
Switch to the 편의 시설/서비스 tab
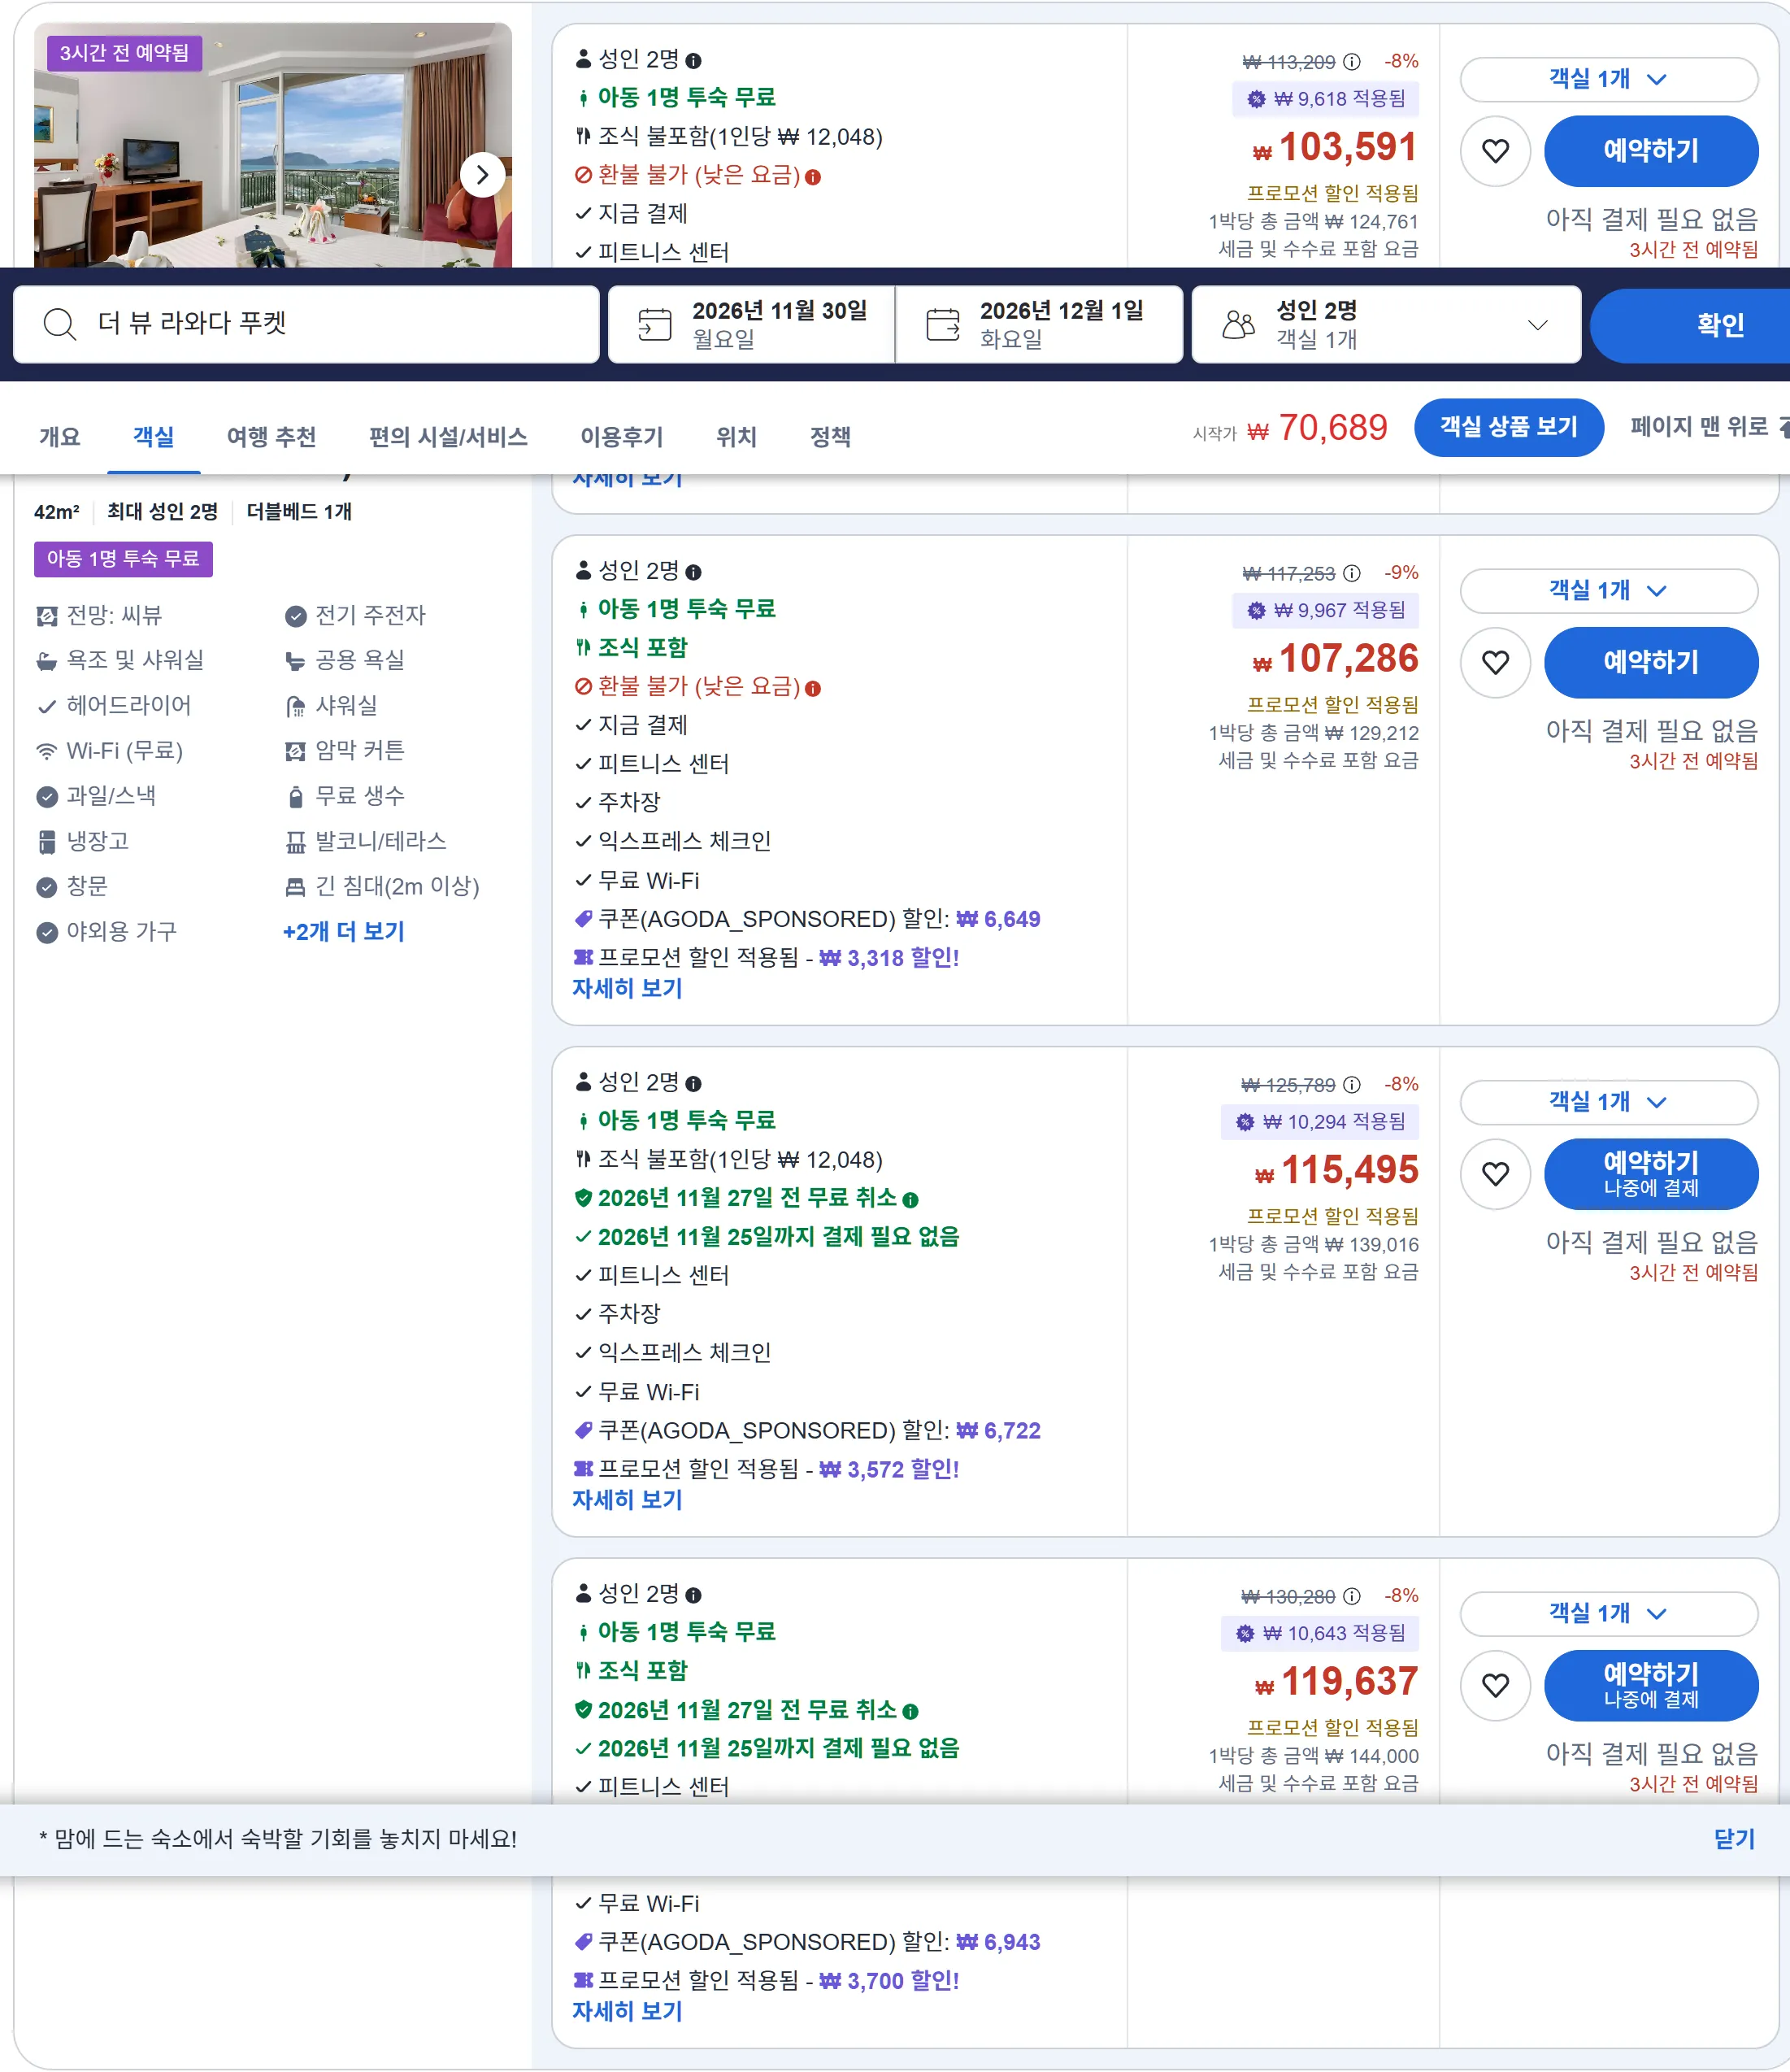pyautogui.click(x=448, y=437)
